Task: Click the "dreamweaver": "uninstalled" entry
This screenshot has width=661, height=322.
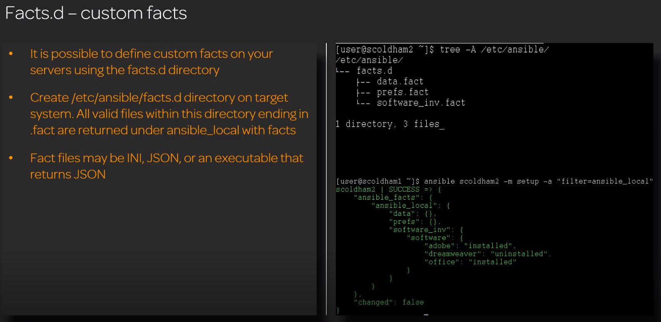Action: point(487,254)
